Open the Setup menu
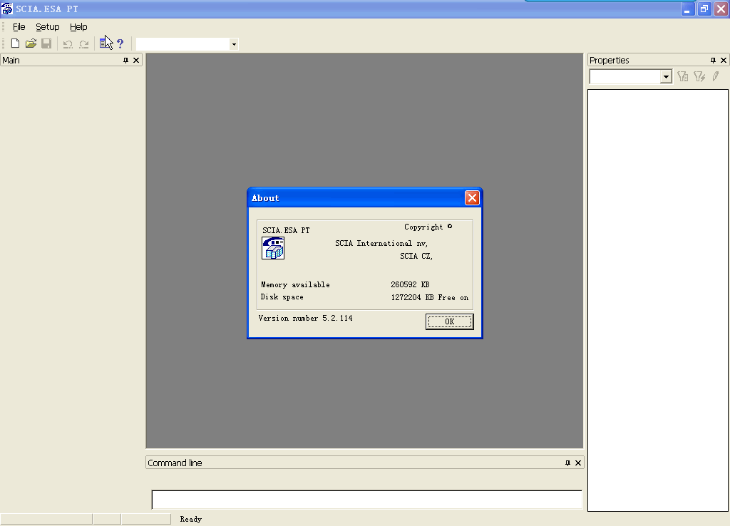Viewport: 730px width, 526px height. (x=48, y=27)
